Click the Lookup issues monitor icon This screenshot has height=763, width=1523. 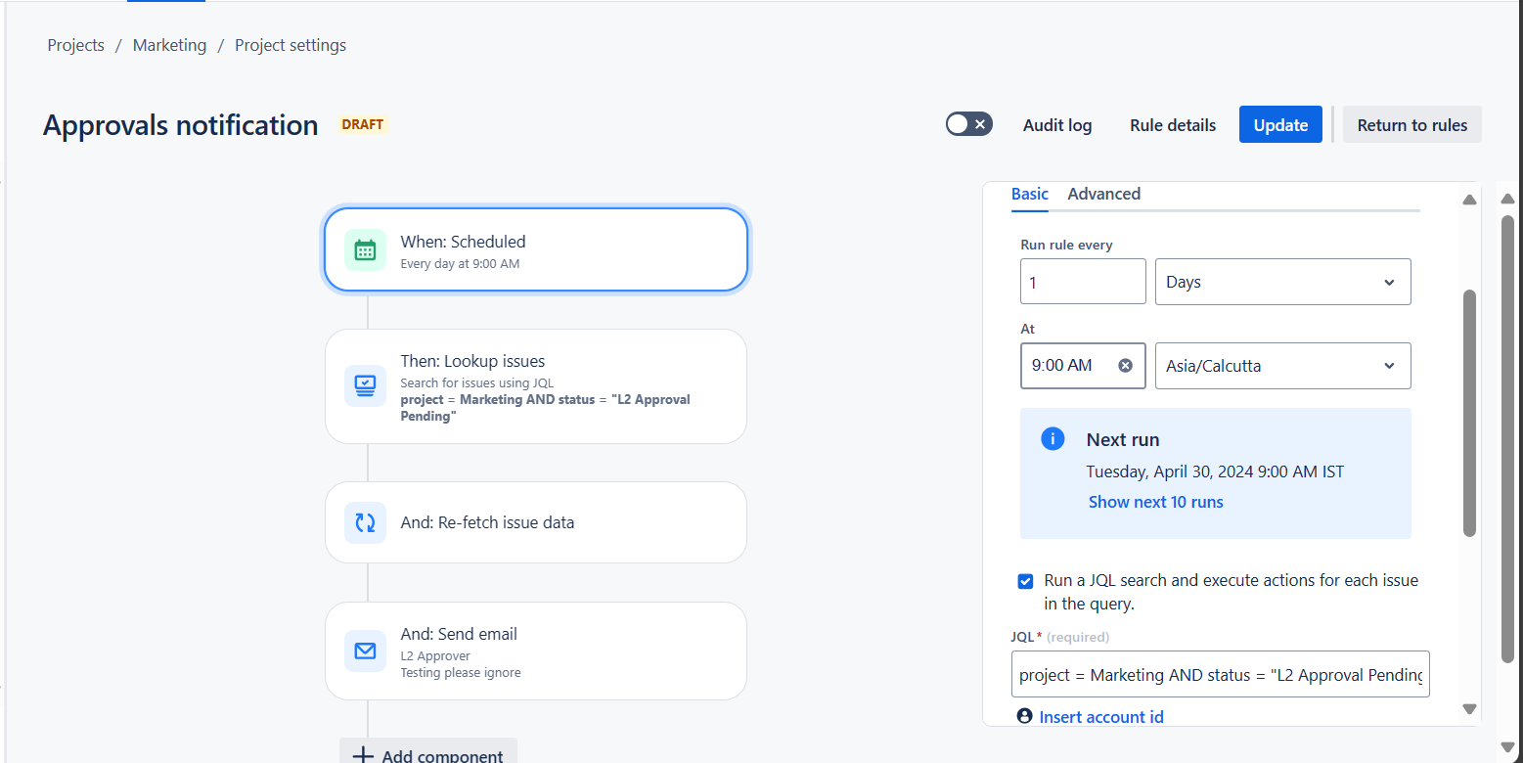365,385
